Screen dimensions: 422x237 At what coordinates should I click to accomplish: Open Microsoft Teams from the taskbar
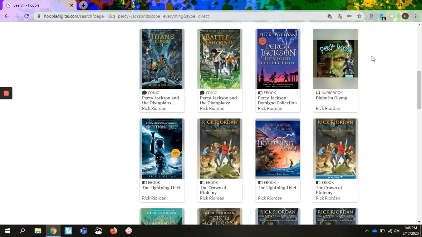tap(83, 231)
